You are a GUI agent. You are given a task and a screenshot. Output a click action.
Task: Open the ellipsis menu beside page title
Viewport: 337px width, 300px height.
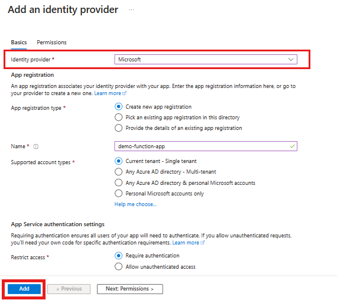131,10
